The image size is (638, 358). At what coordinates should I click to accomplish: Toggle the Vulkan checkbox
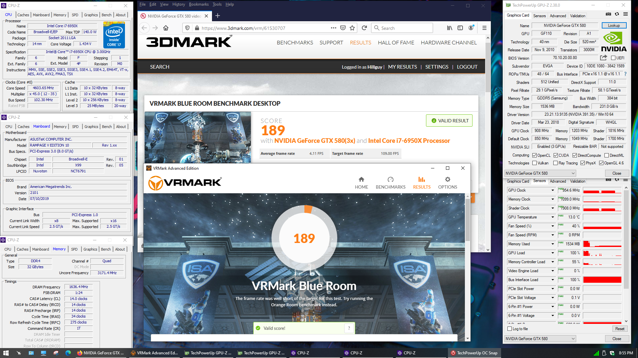(534, 163)
